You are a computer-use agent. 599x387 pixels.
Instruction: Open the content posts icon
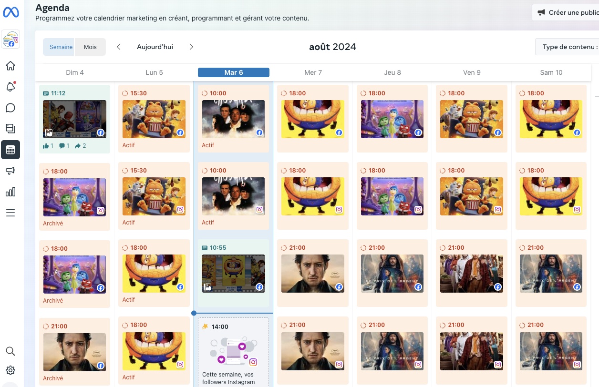(10, 128)
